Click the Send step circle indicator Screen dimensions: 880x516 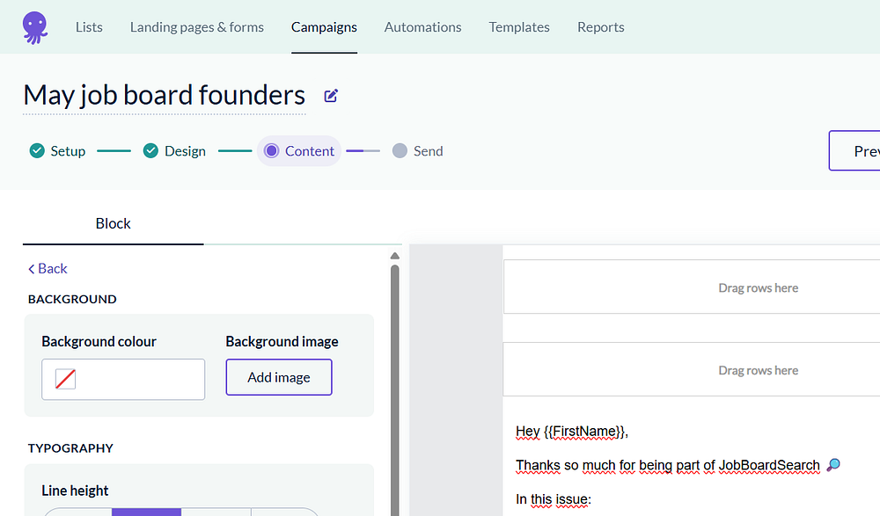coord(400,151)
